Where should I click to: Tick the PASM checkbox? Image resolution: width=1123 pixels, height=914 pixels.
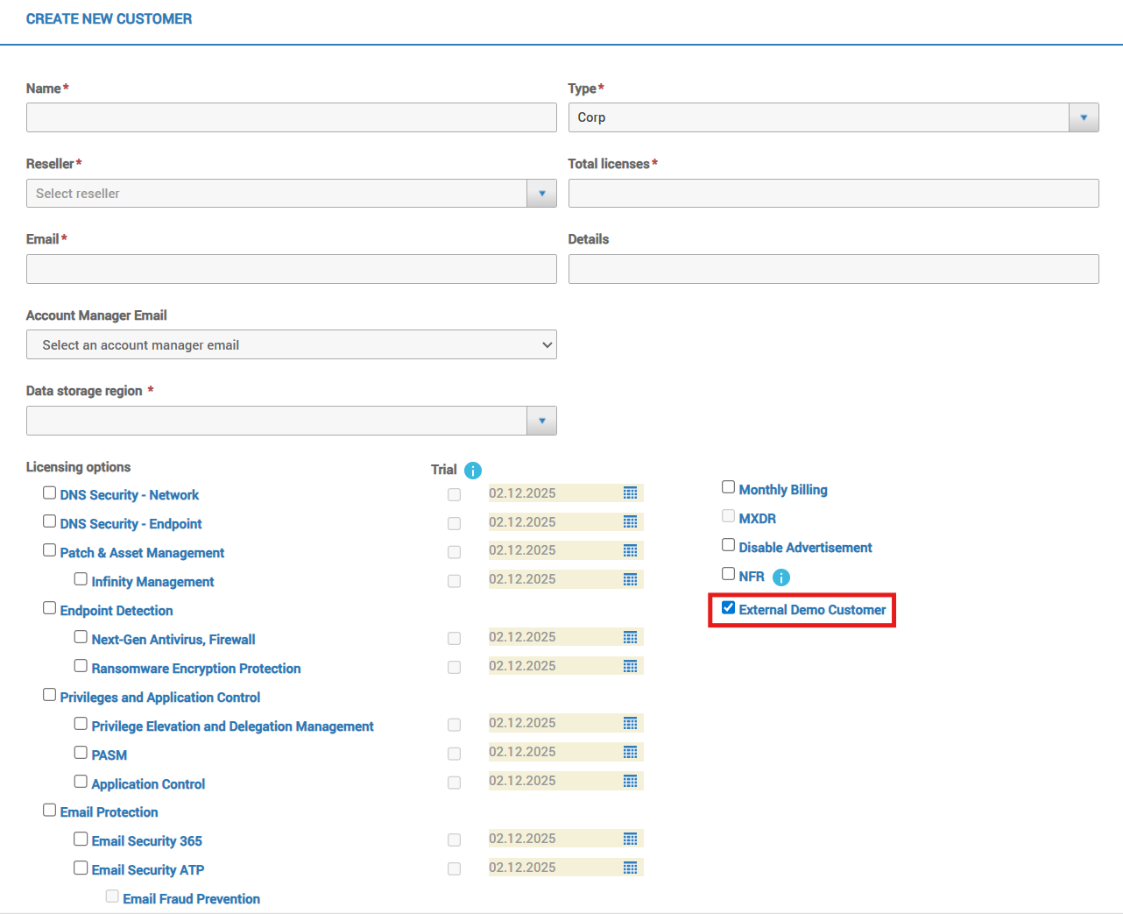[x=81, y=753]
